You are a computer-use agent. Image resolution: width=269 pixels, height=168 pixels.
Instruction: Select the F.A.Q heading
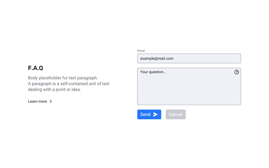tap(36, 68)
